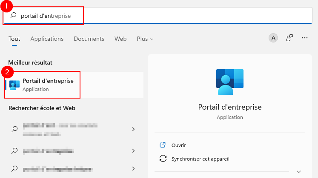This screenshot has width=318, height=178.
Task: Switch to the Documents tab
Action: pyautogui.click(x=89, y=39)
